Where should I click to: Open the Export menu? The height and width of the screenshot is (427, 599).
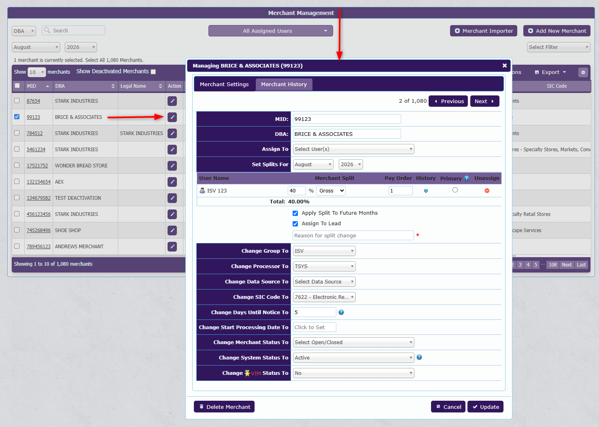[550, 72]
